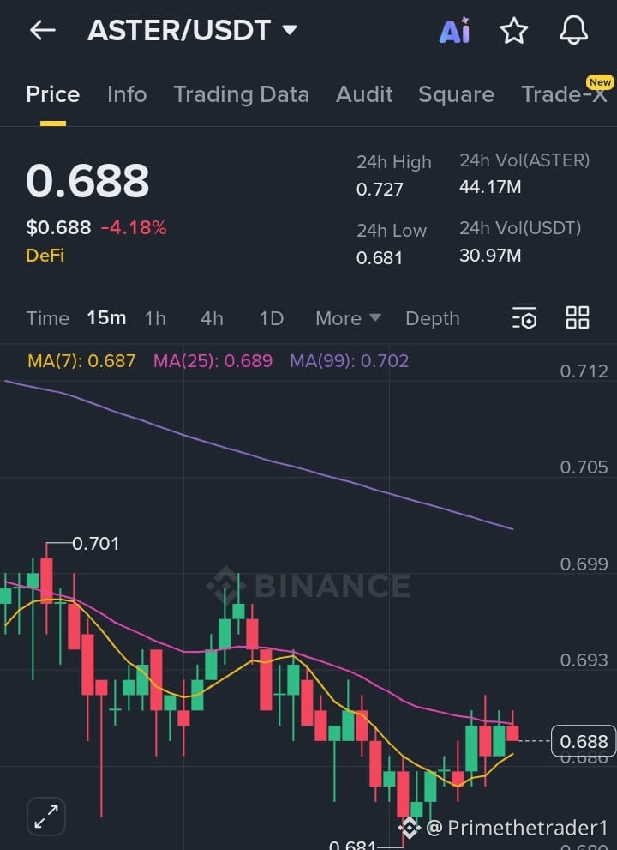Select the 1D timeframe
Viewport: 617px width, 850px height.
271,318
